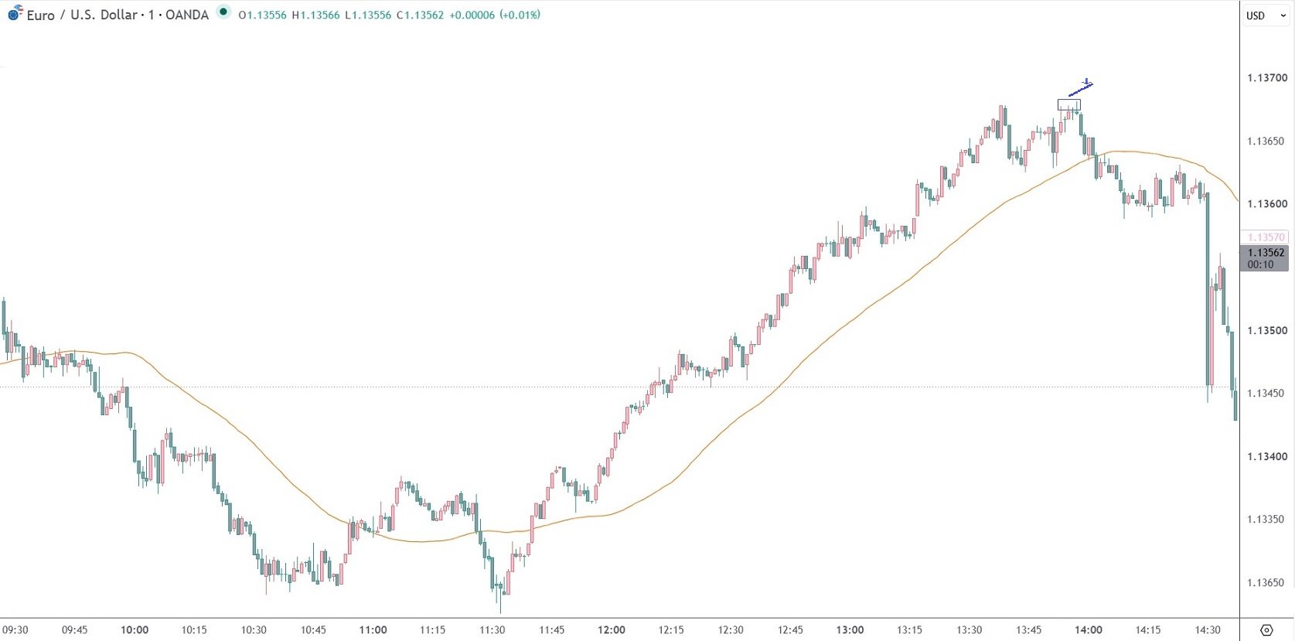Image resolution: width=1295 pixels, height=641 pixels.
Task: Click the 11:45 time axis label
Action: click(x=552, y=630)
